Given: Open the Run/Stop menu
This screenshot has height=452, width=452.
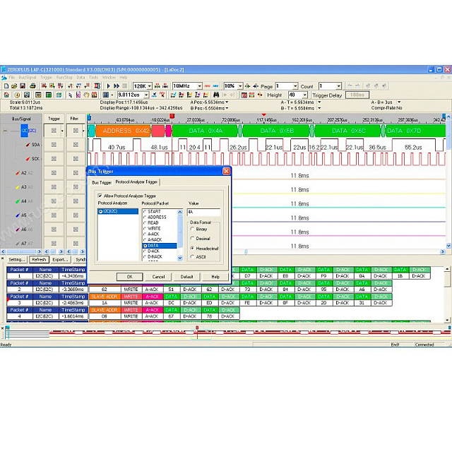Looking at the screenshot, I should tap(64, 77).
